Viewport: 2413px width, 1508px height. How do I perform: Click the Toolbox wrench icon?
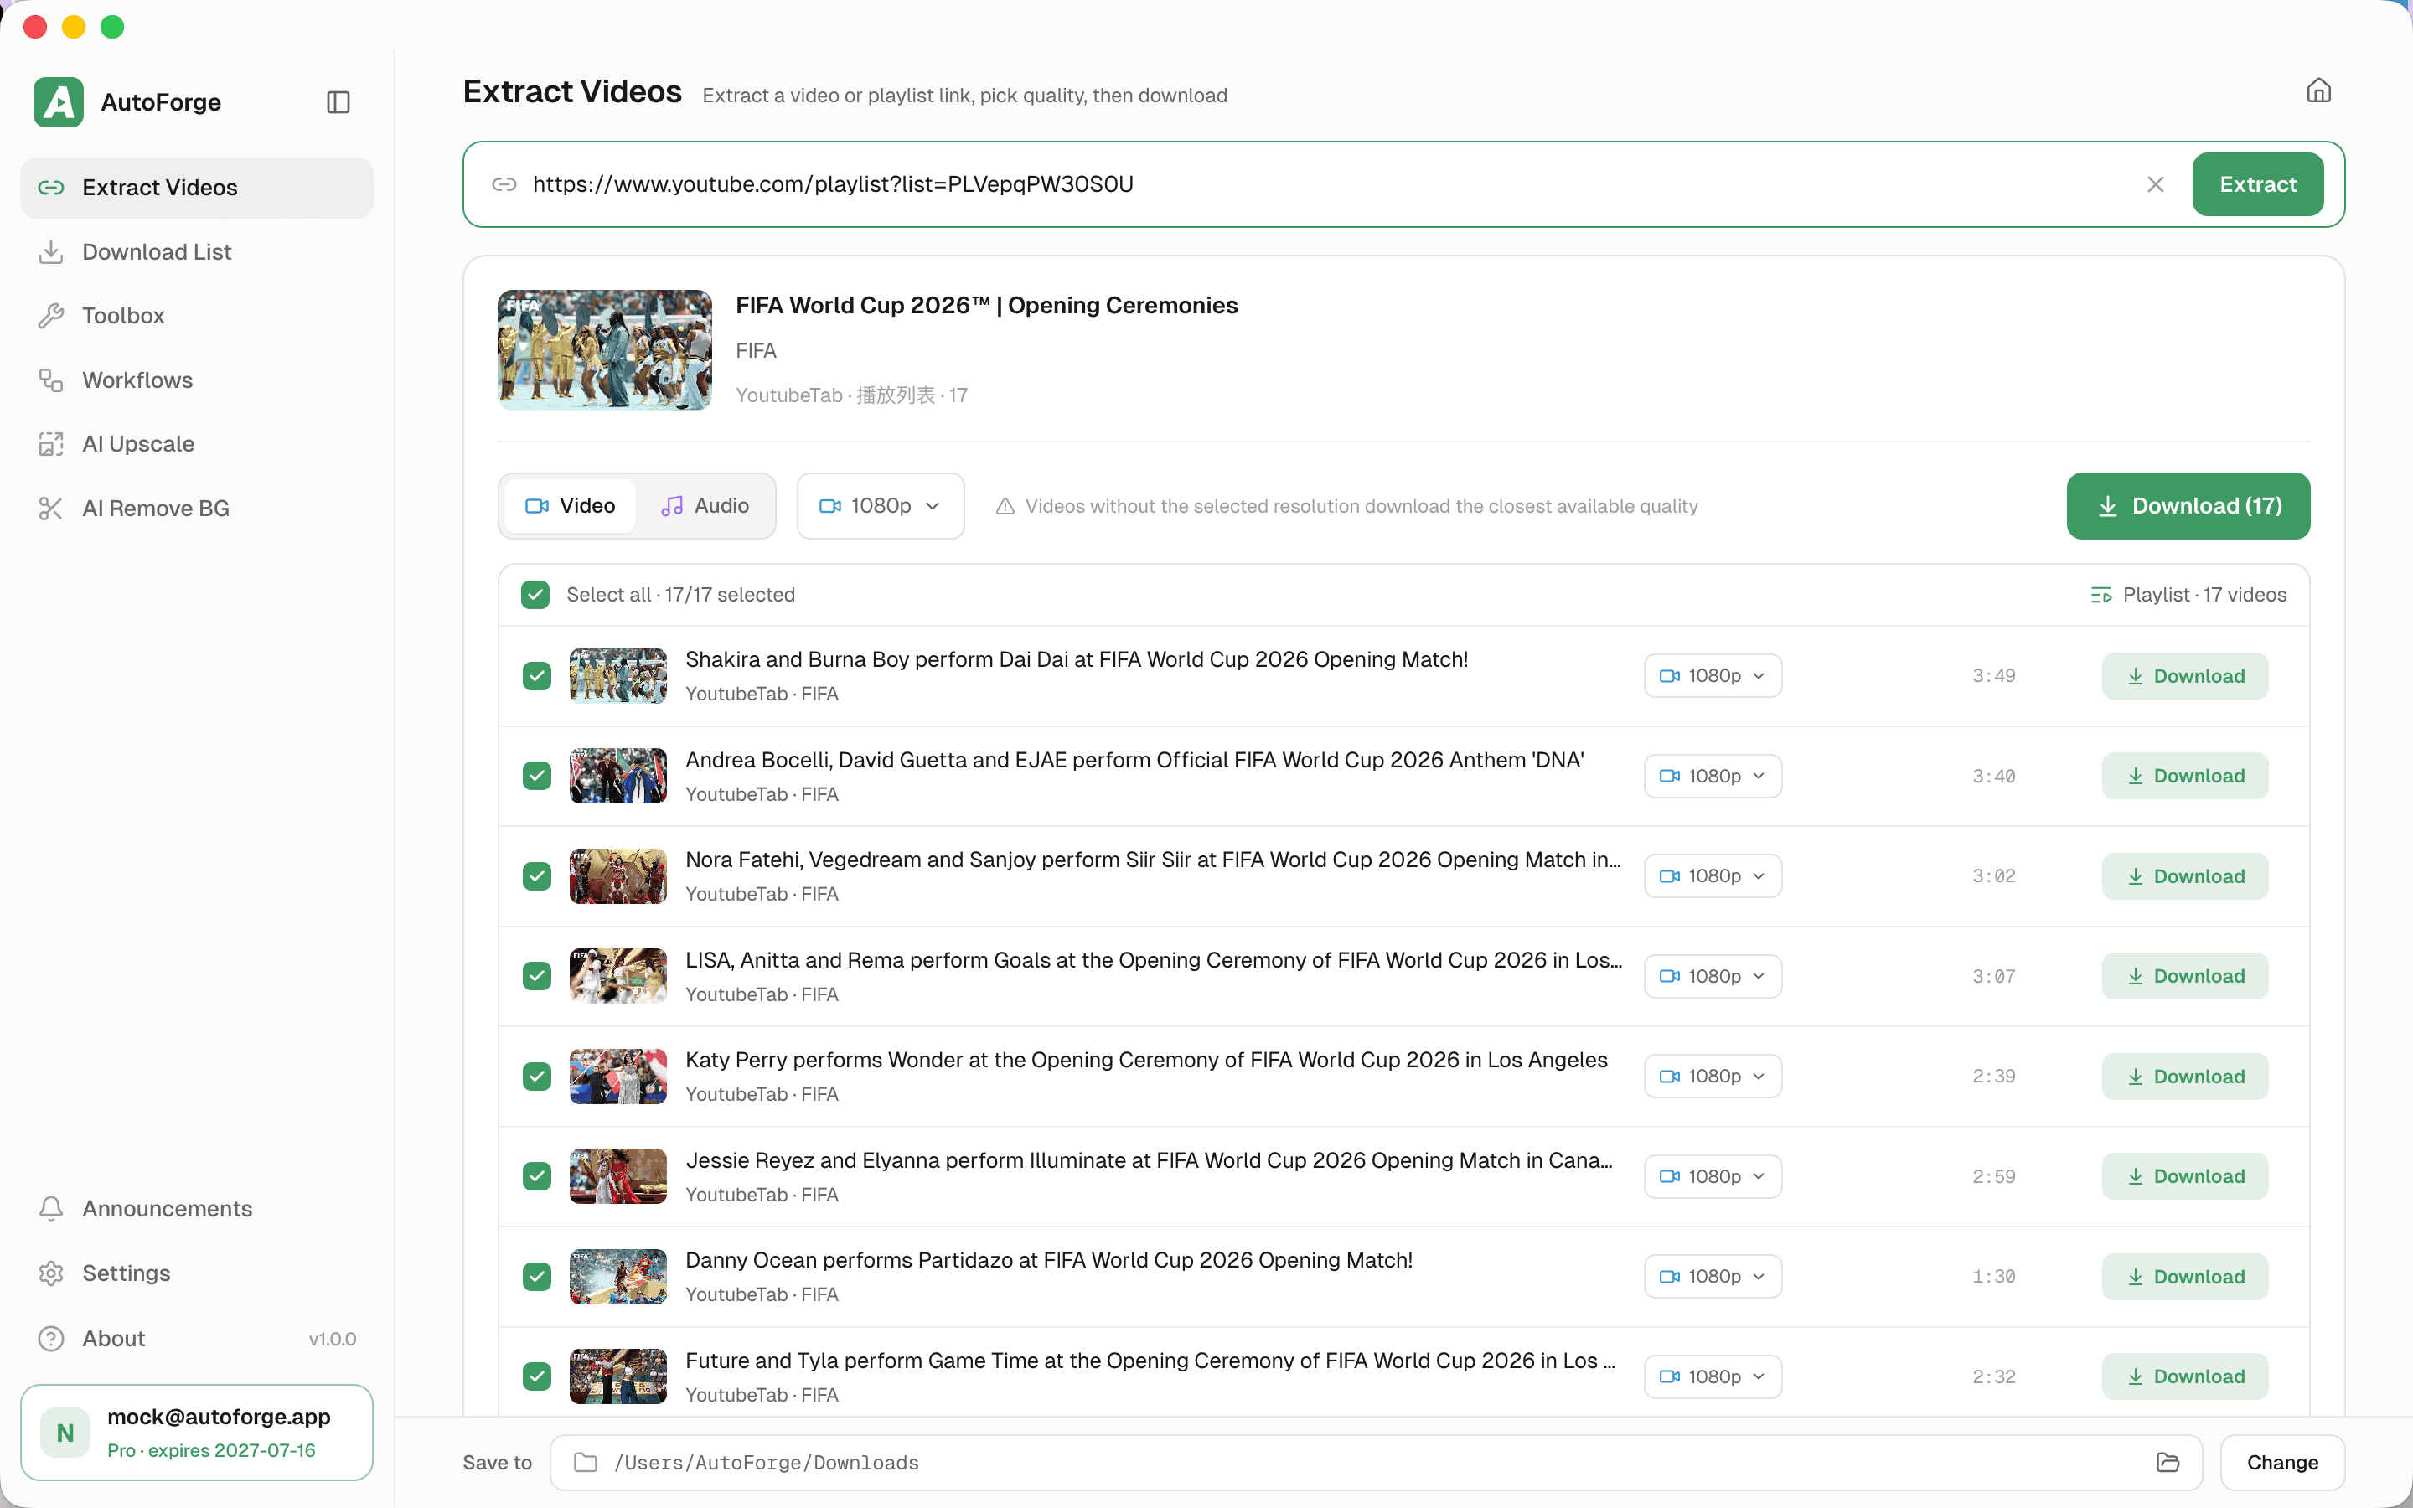click(51, 316)
